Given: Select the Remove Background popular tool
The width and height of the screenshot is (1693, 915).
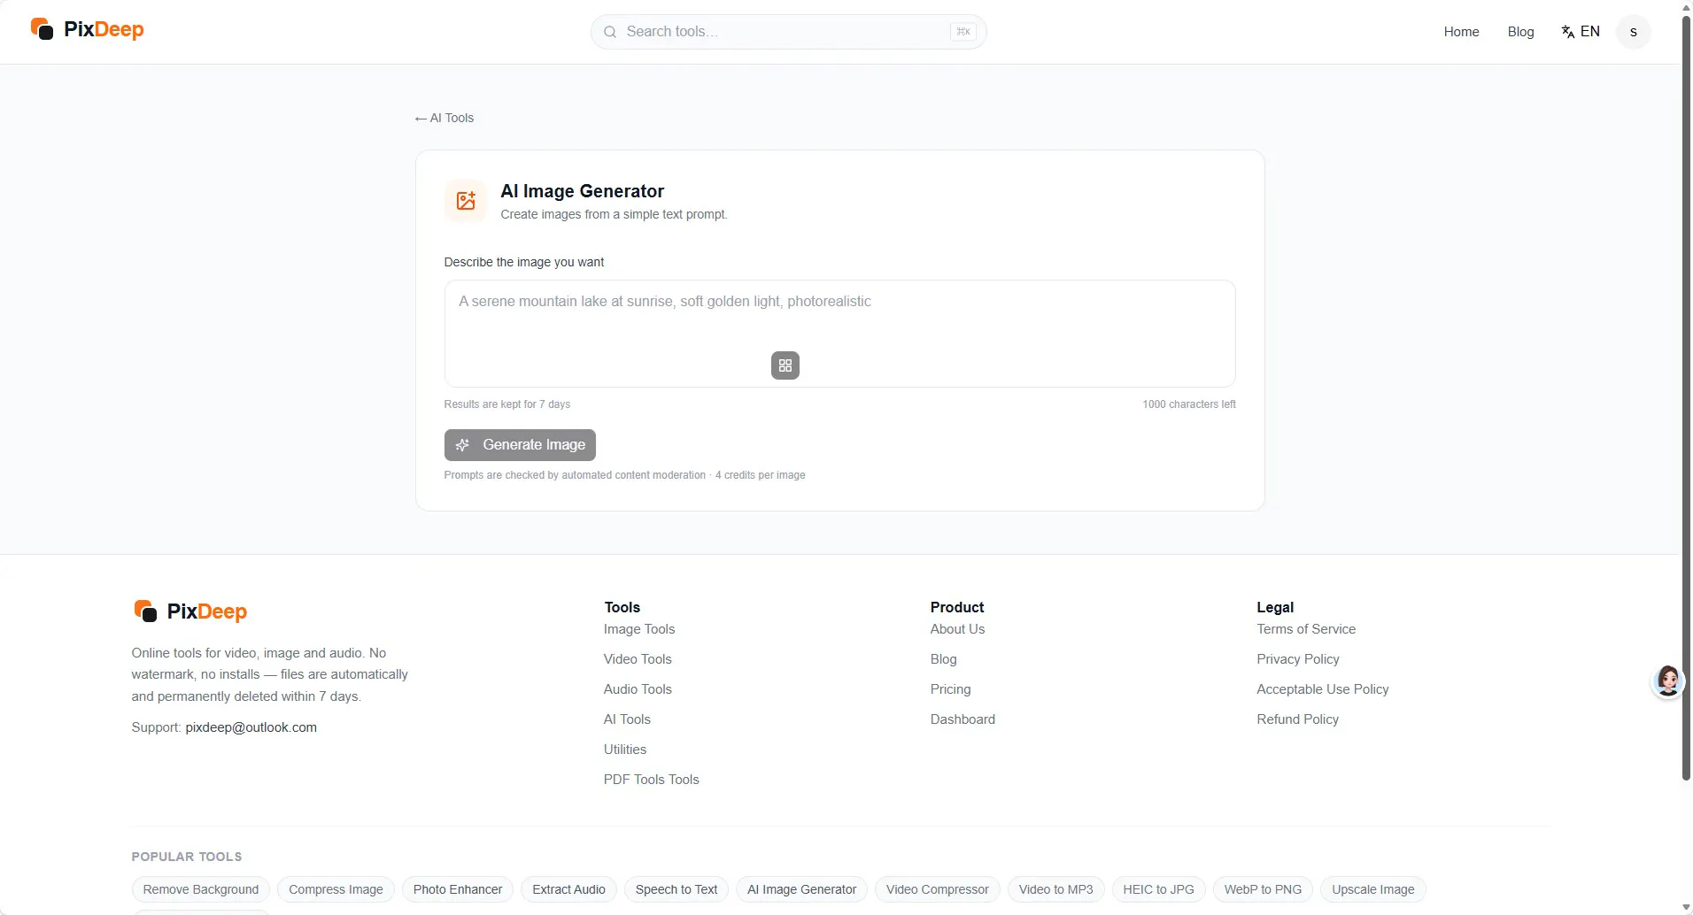Looking at the screenshot, I should pyautogui.click(x=201, y=889).
